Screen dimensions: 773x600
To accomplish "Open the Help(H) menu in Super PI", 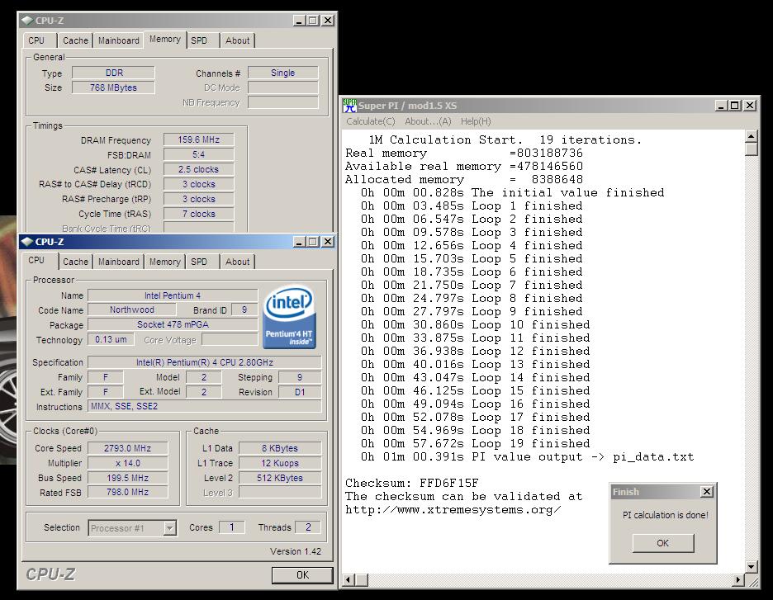I will (476, 121).
